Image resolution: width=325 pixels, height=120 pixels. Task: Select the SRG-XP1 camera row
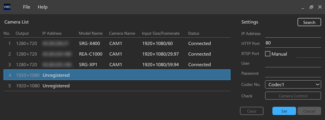point(117,65)
